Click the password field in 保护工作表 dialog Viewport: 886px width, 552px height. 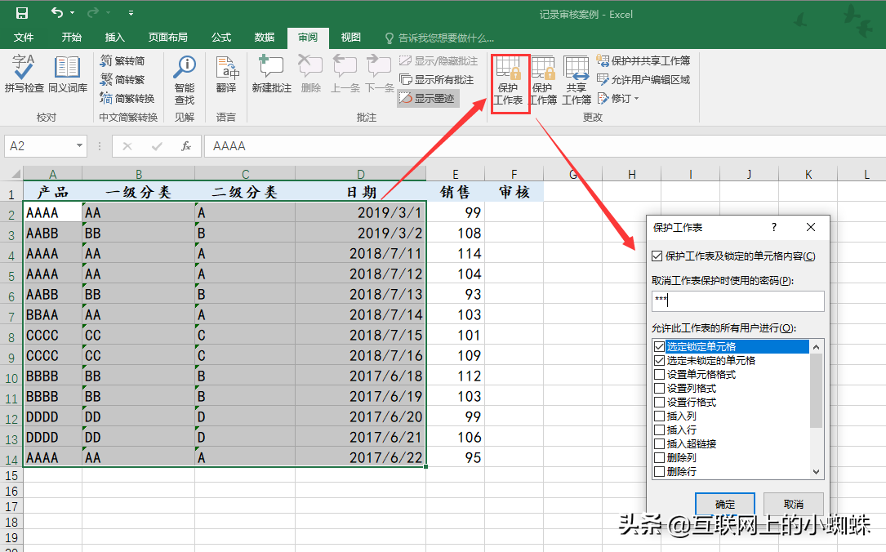point(737,301)
